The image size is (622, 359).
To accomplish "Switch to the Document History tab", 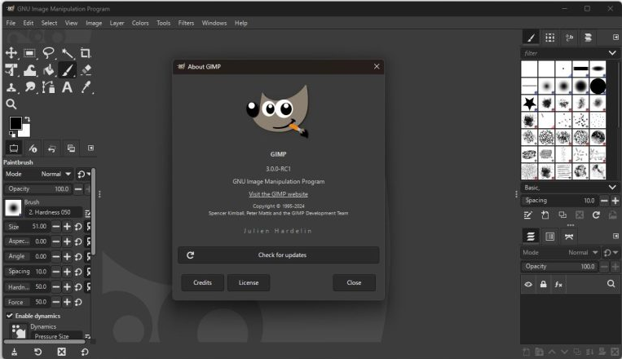I will click(588, 38).
